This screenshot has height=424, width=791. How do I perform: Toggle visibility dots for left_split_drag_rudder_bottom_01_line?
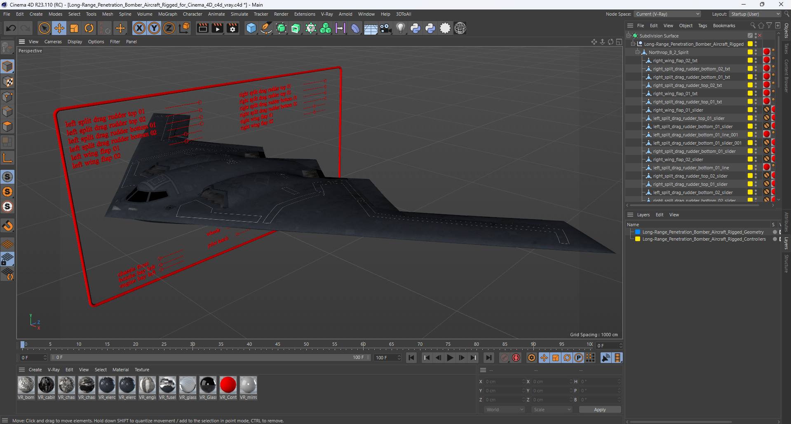(x=756, y=168)
